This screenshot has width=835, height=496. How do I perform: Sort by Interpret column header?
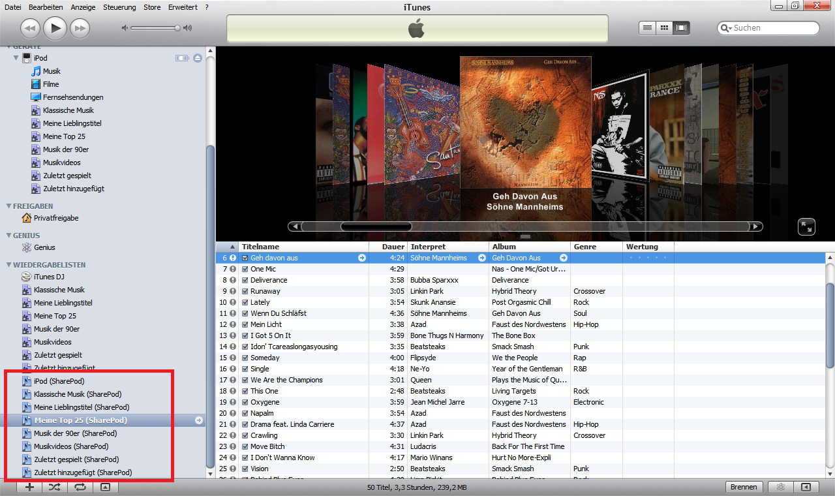[x=448, y=247]
